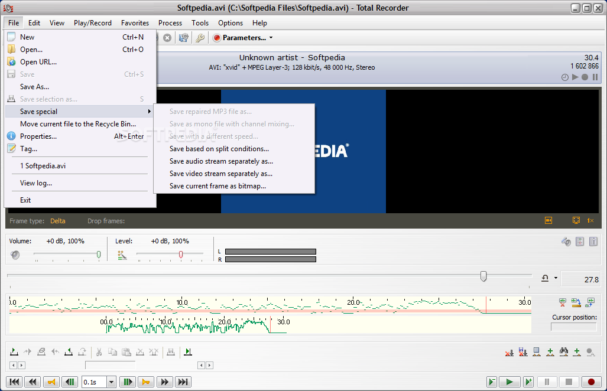Click the Cursor position field
Image resolution: width=607 pixels, height=391 pixels.
point(574,327)
